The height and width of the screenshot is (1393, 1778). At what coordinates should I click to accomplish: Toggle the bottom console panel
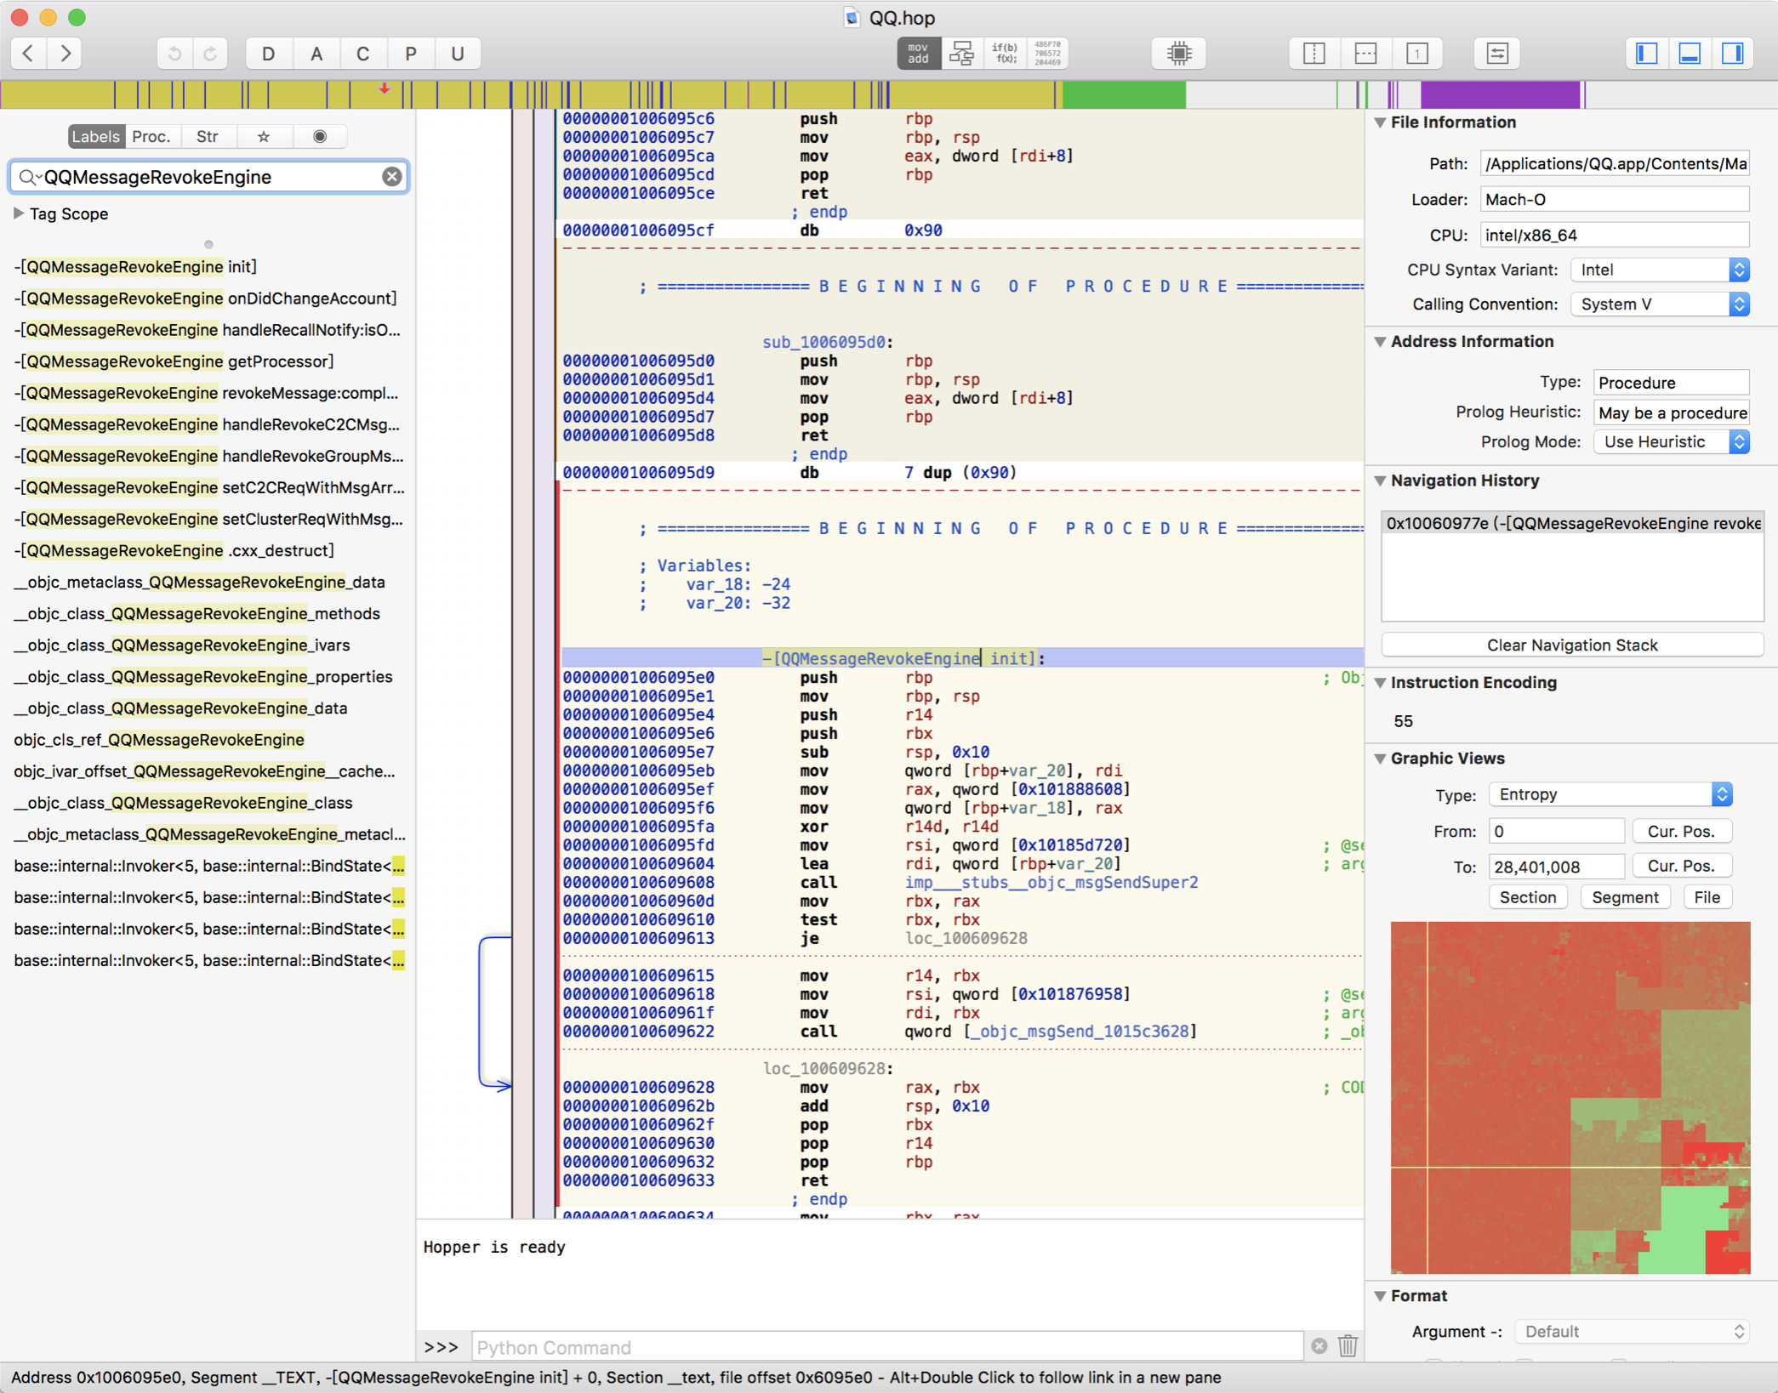(x=1690, y=53)
